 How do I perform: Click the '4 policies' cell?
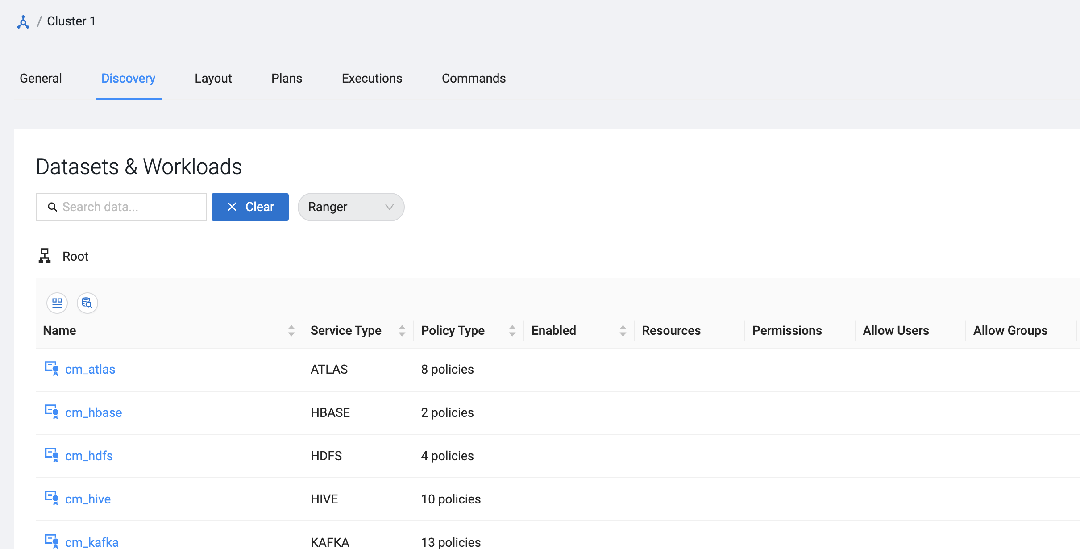click(448, 456)
